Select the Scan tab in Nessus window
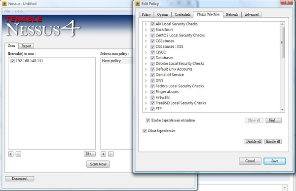The image size is (296, 191). tap(11, 46)
